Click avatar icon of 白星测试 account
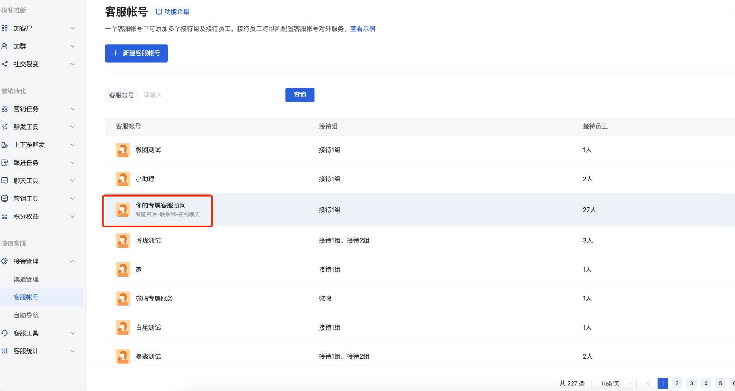The height and width of the screenshot is (391, 735). (123, 327)
